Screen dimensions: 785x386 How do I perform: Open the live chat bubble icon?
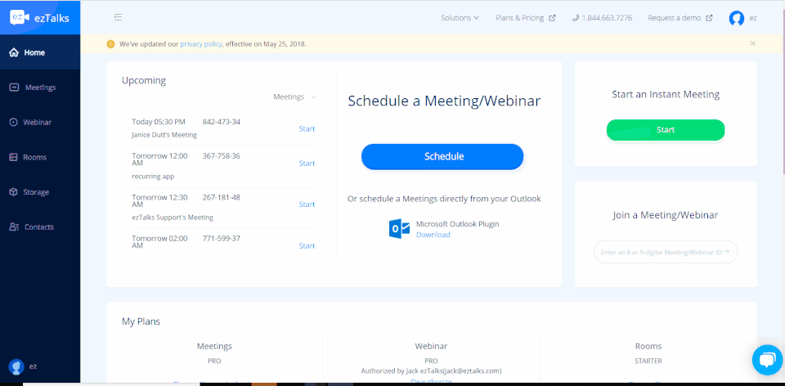(x=767, y=360)
